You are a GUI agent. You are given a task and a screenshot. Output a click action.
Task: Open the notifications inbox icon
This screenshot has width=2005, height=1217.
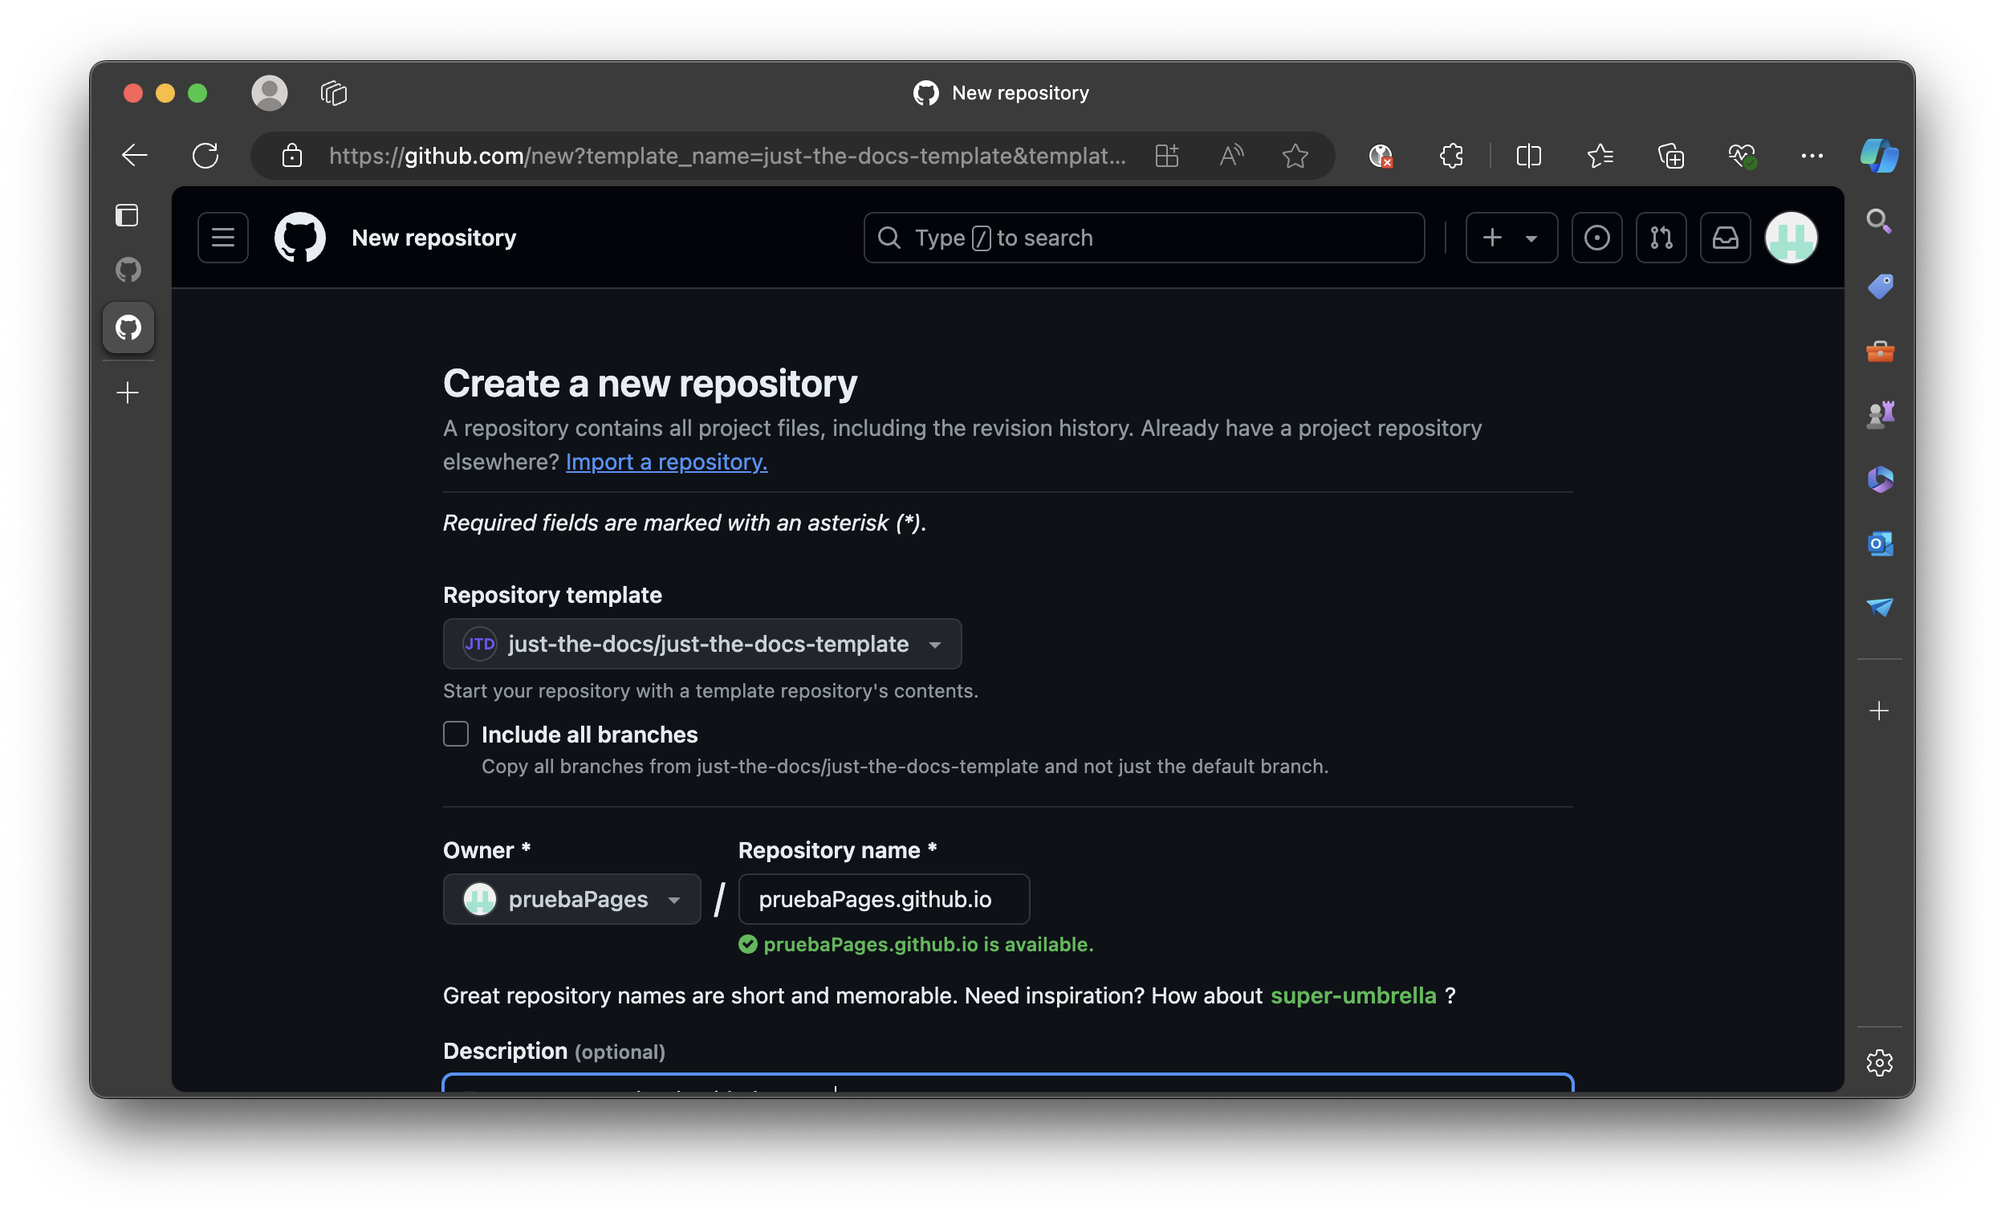pos(1725,238)
